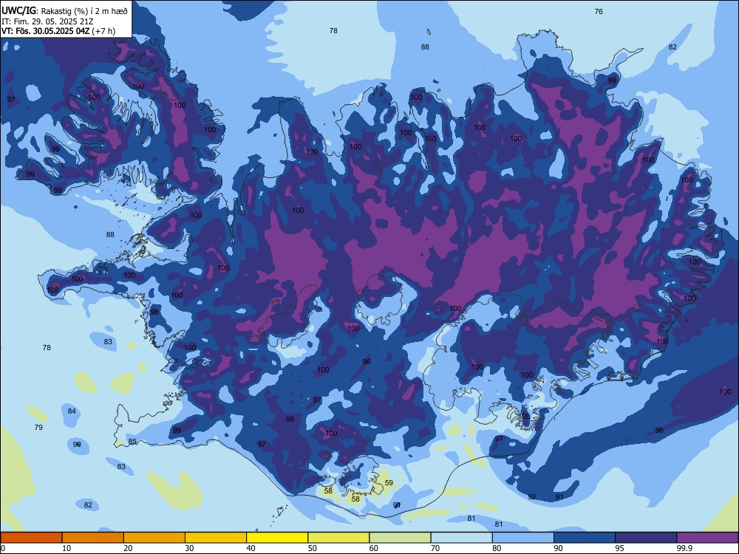Image resolution: width=739 pixels, height=554 pixels.
Task: Click the legend tick label '40'
Action: (x=251, y=548)
